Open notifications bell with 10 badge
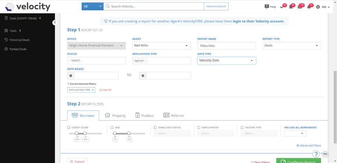Image resolution: width=337 pixels, height=163 pixels. coord(309,6)
